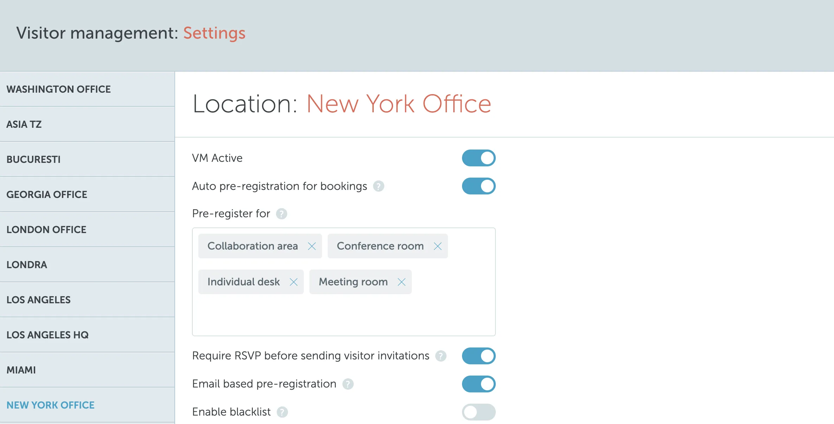
Task: Remove the Meeting room tag
Action: coord(401,282)
